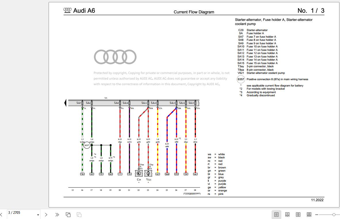
Task: Click the SA9 fuse symbol on the fuse bar
Action: (x=120, y=103)
